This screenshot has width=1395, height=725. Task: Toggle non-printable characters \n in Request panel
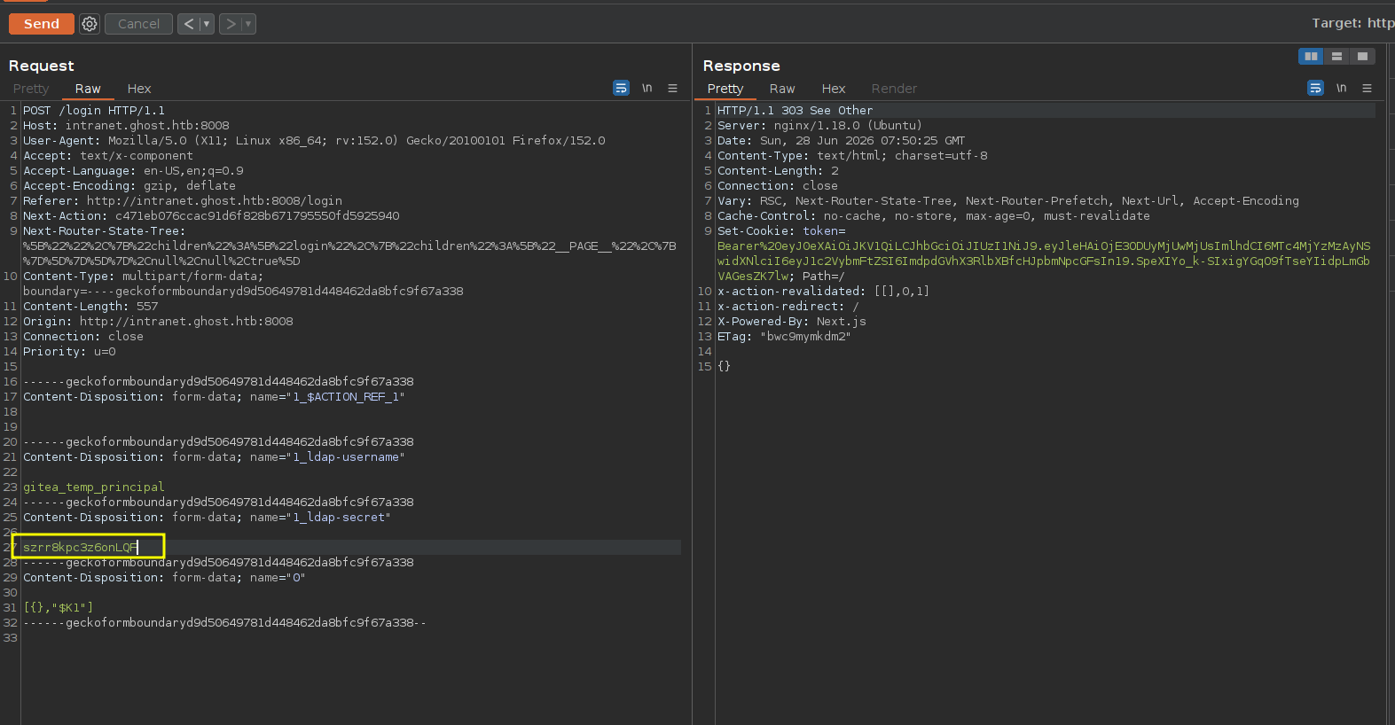[x=647, y=88]
